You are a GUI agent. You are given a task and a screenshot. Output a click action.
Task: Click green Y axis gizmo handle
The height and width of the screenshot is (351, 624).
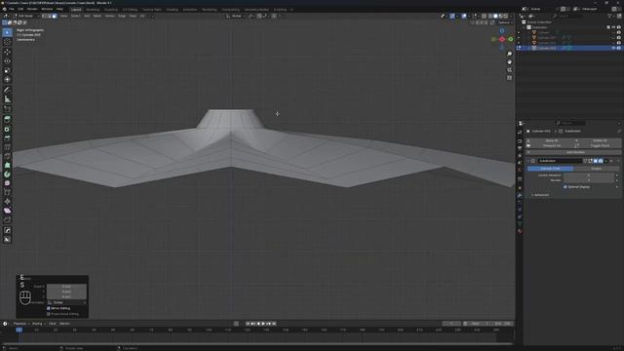(511, 39)
